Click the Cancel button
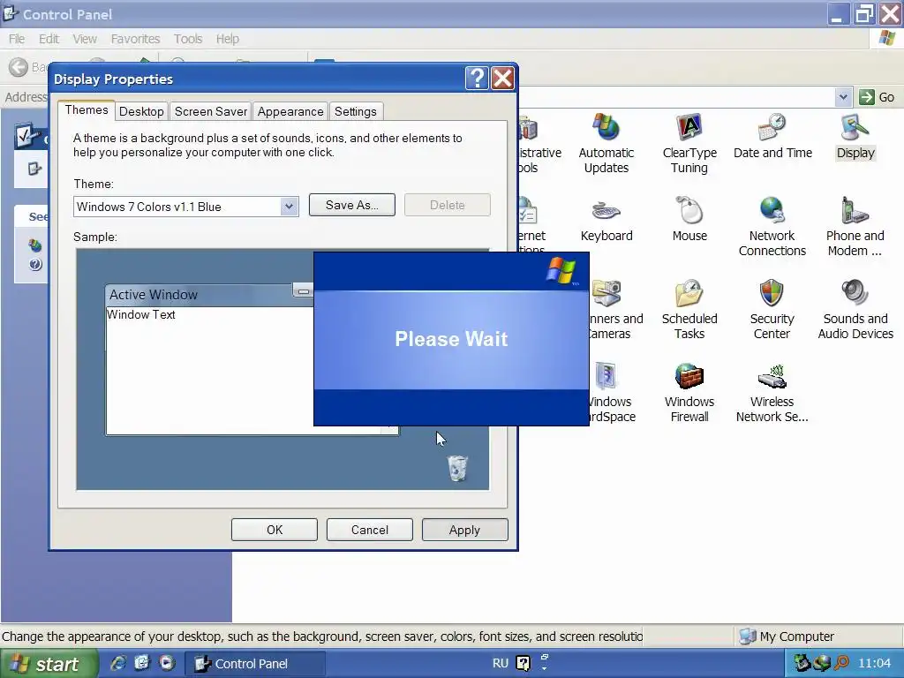This screenshot has height=678, width=904. (x=370, y=530)
